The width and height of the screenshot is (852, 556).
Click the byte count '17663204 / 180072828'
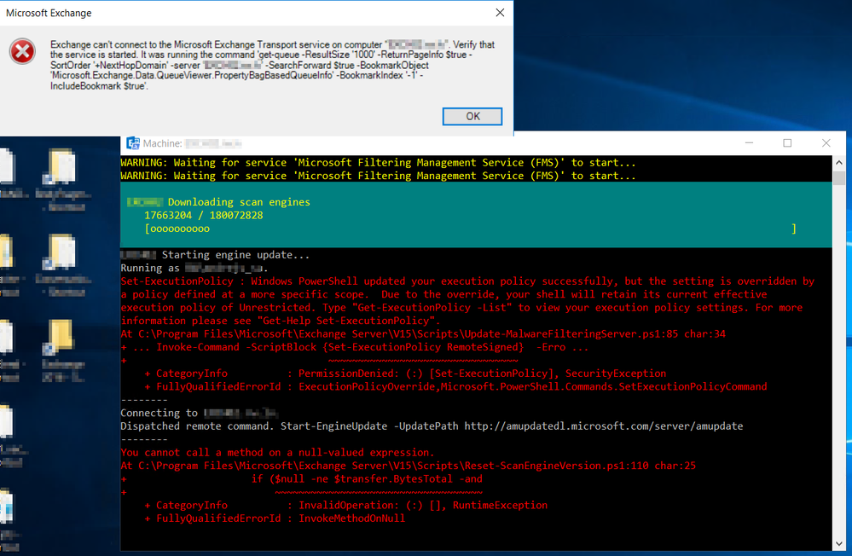203,215
